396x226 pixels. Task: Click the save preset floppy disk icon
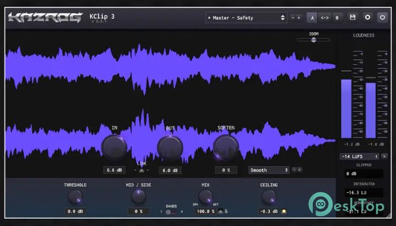352,18
